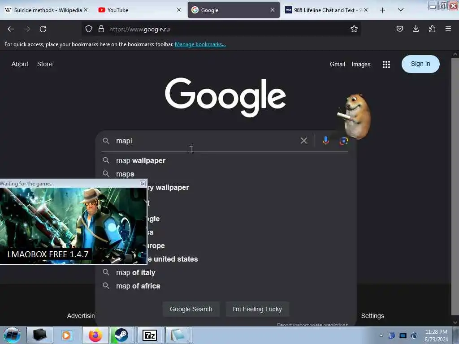459x344 pixels.
Task: Click the Advertising footer link
Action: pos(81,316)
